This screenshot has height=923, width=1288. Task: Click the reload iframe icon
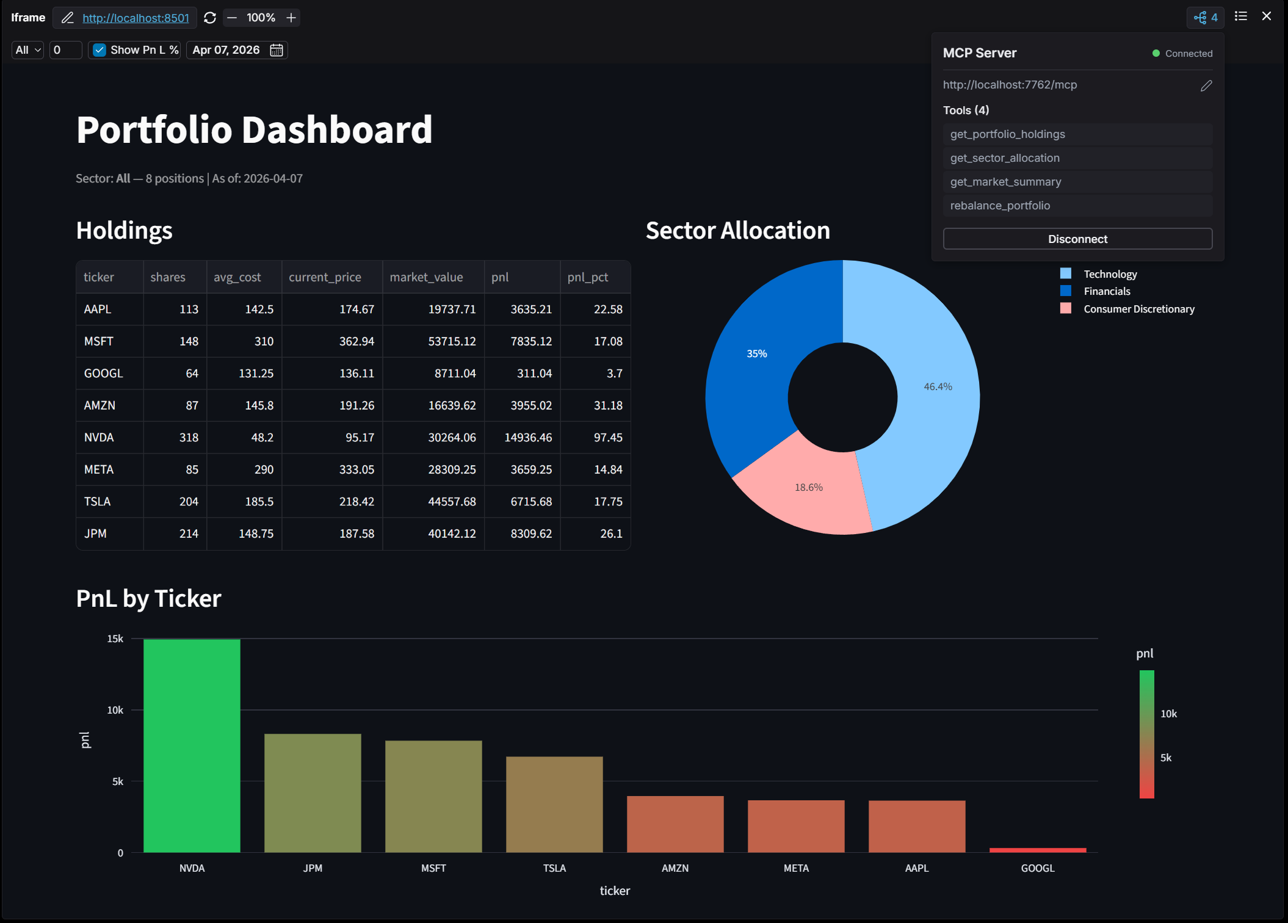210,18
